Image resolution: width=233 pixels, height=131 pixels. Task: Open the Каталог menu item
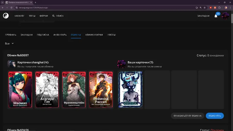[19, 16]
